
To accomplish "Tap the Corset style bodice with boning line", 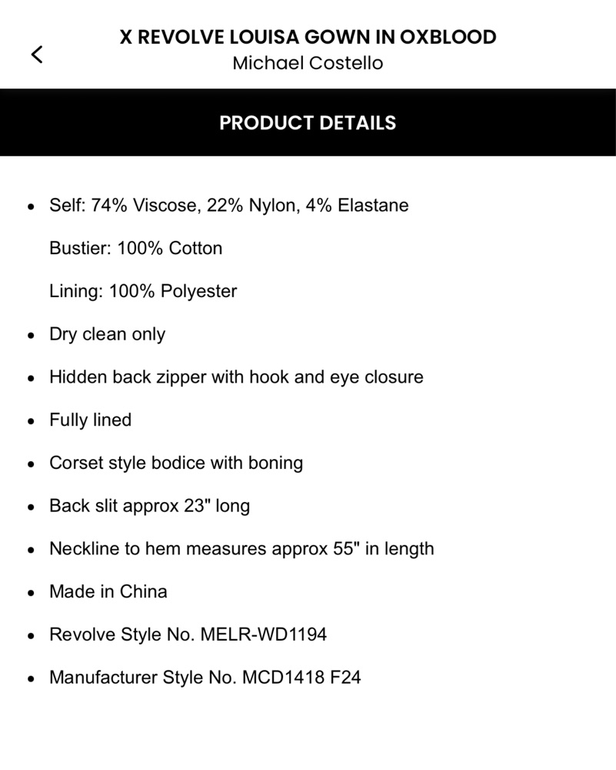I will 176,464.
